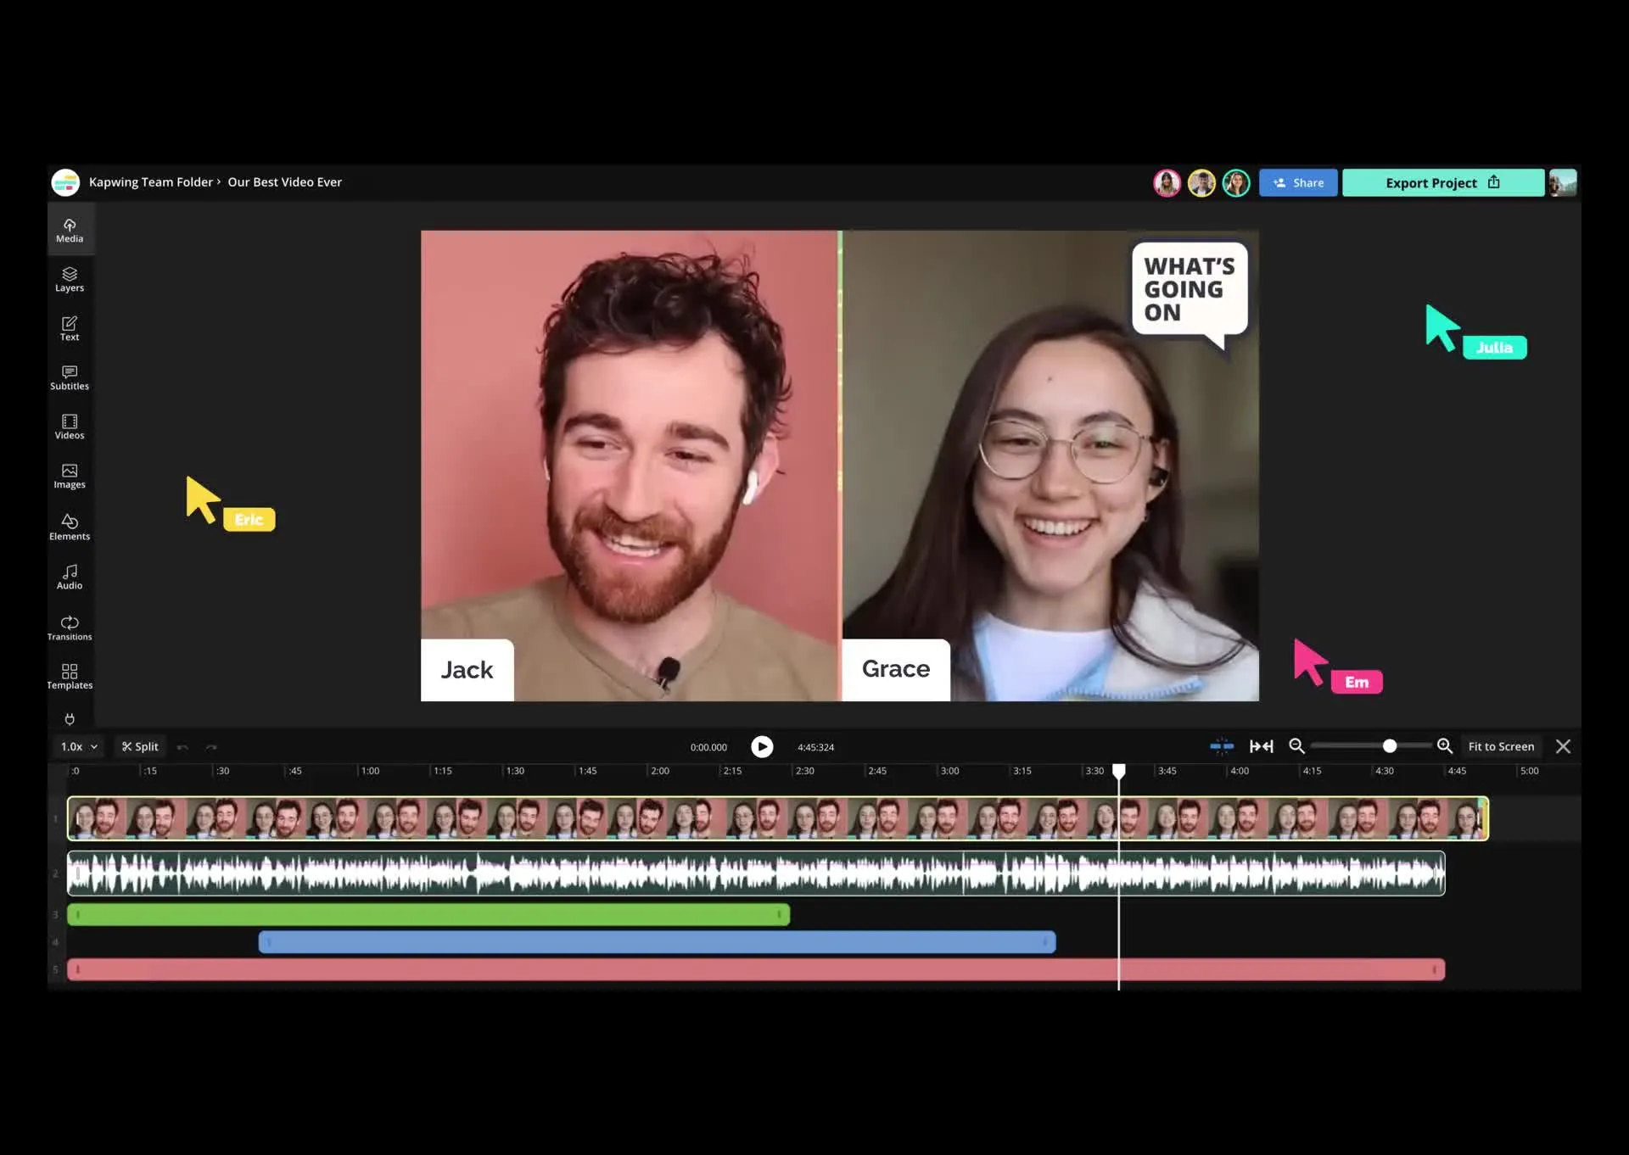Open the Elements panel

70,527
